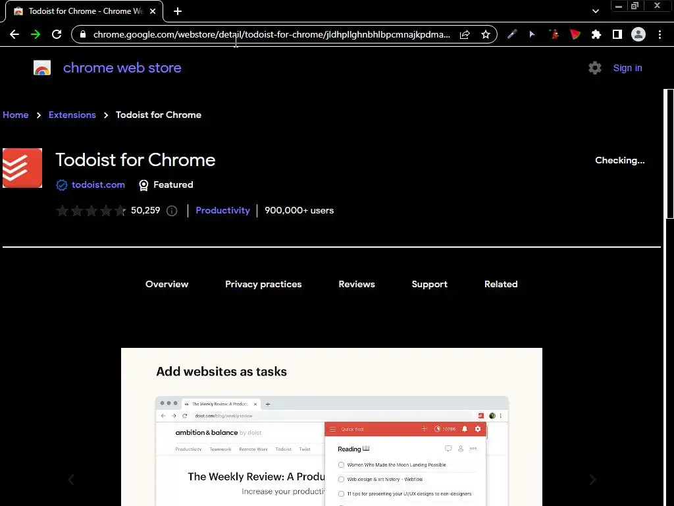Click the 900,000+ users text
Screen dimensions: 674x506
click(x=299, y=210)
